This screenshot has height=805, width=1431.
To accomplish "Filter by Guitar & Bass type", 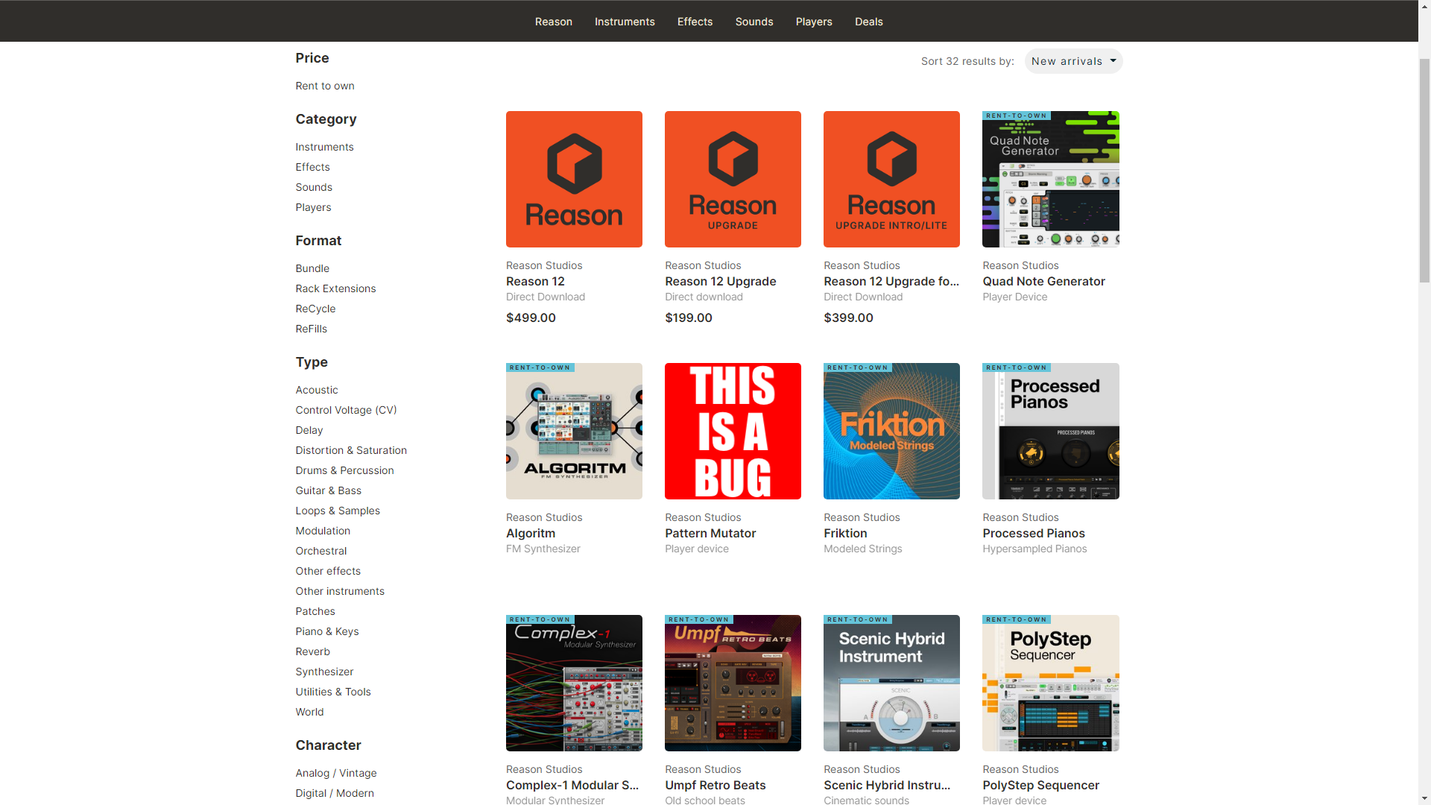I will [328, 490].
